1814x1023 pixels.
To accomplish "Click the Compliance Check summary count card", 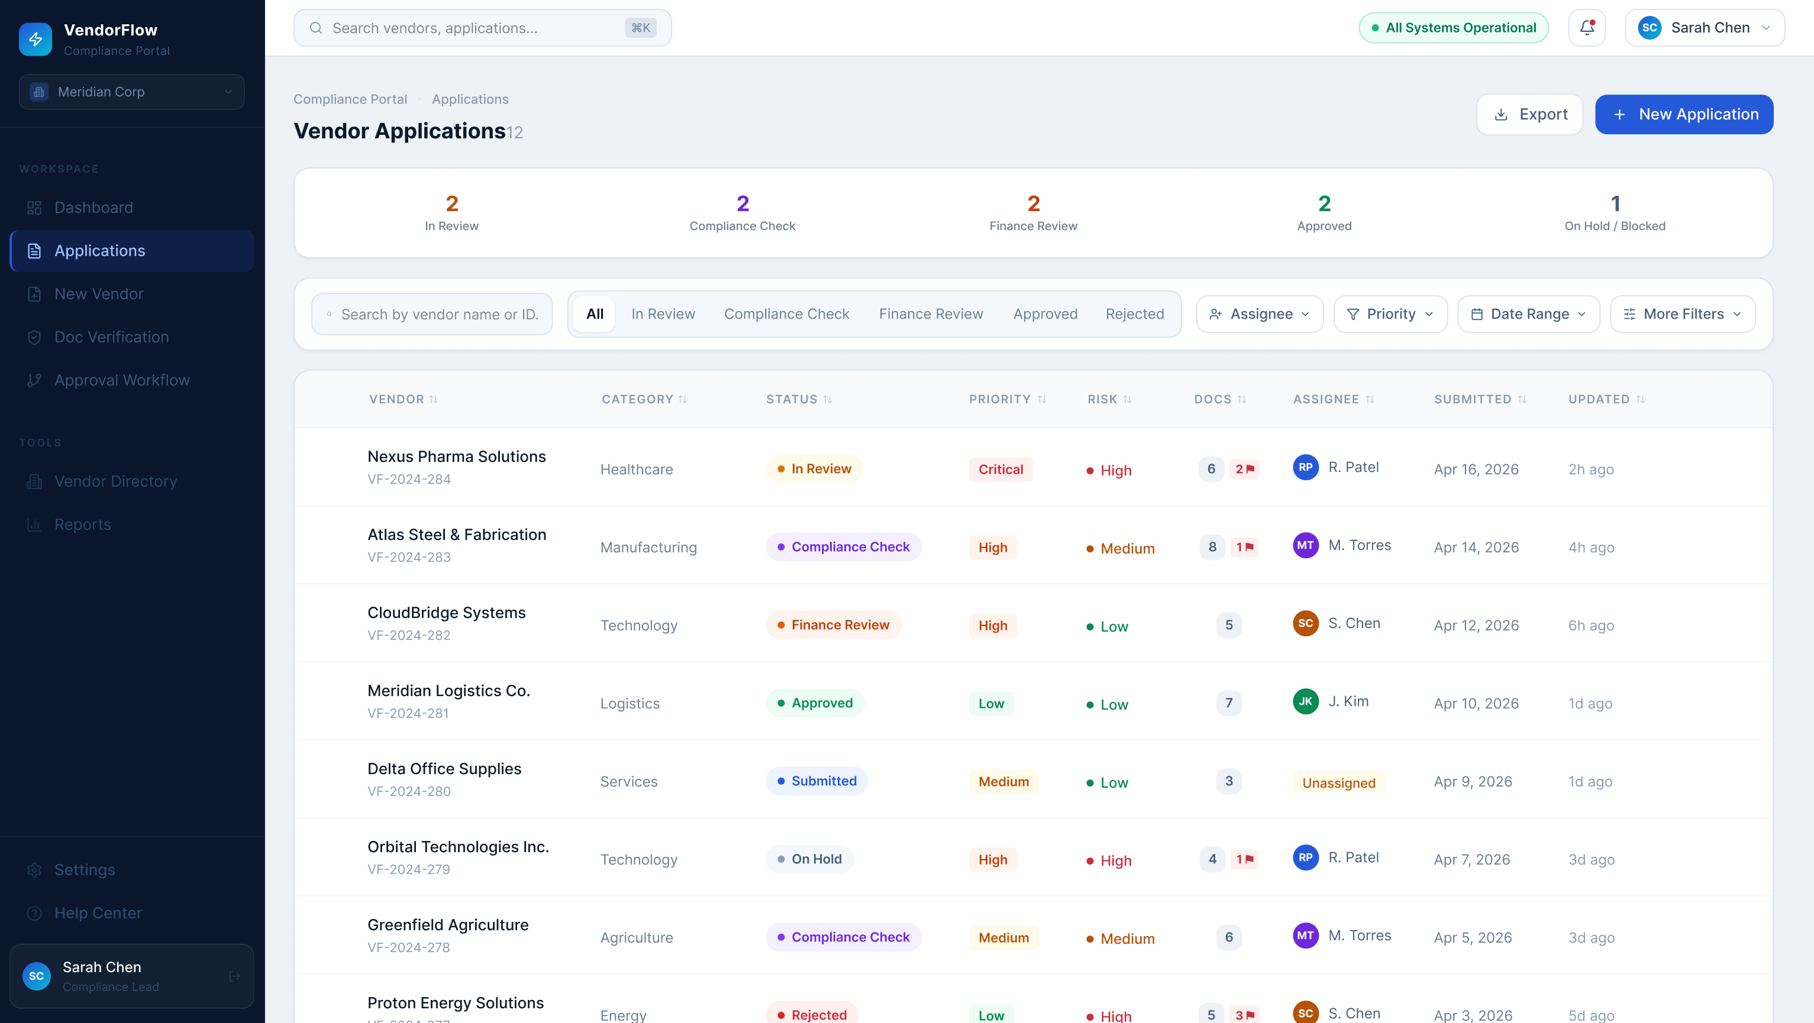I will pos(742,212).
